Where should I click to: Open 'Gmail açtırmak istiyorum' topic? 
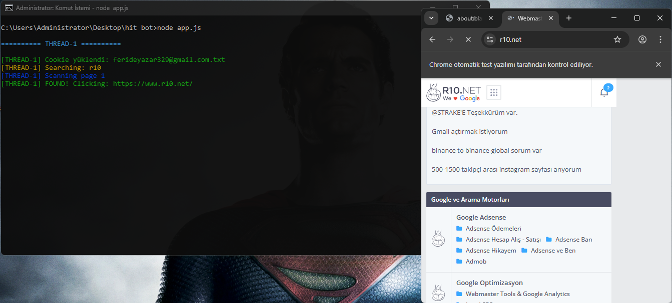tap(469, 131)
